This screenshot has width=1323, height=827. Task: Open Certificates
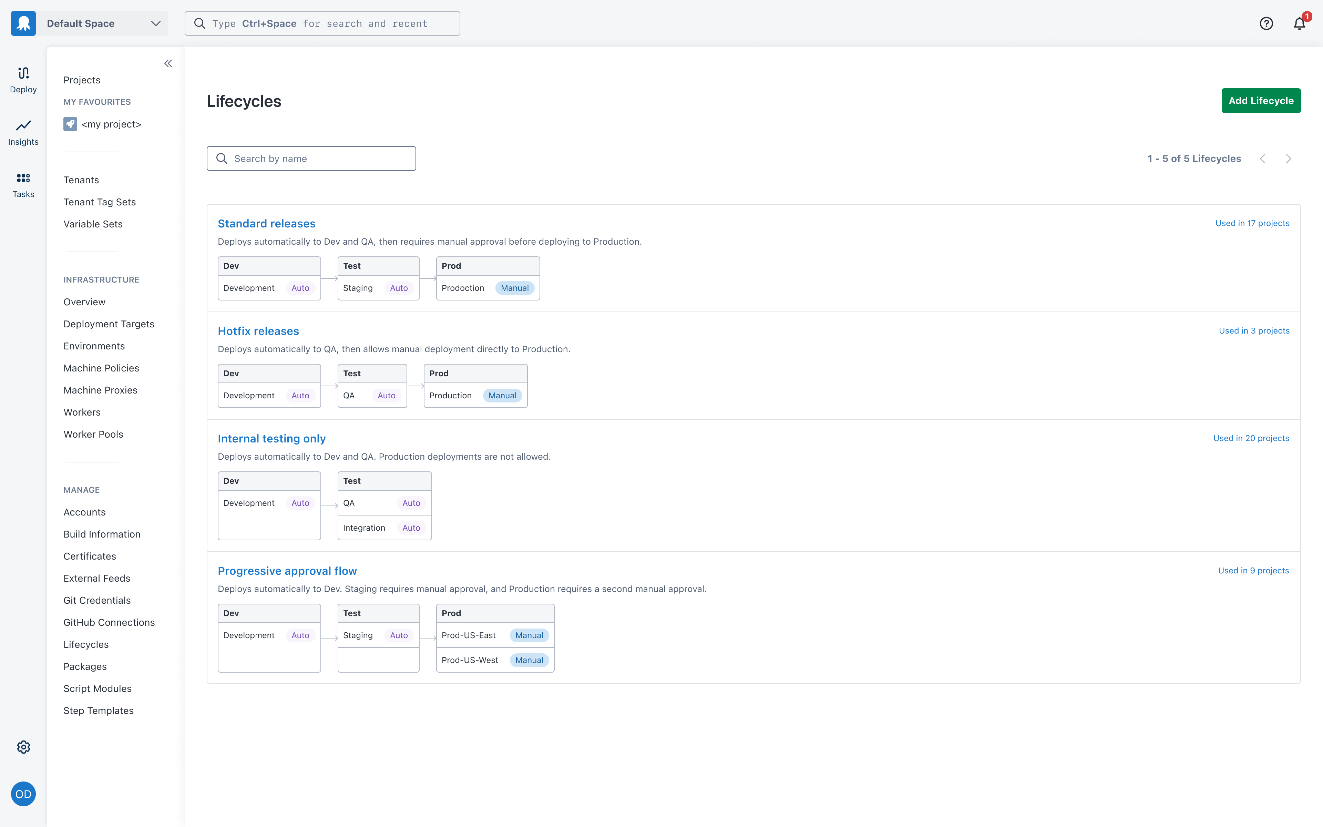tap(90, 556)
